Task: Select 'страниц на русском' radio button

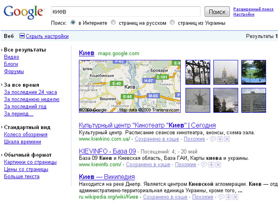Action: (x=113, y=23)
